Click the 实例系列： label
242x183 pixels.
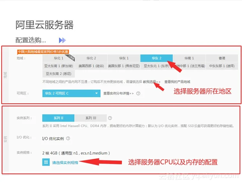[x=24, y=118]
